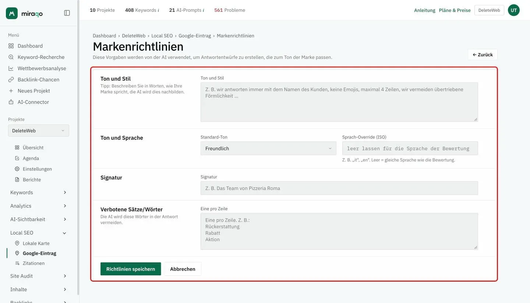
Task: Expand the Inhalte sidebar section
Action: (39, 289)
